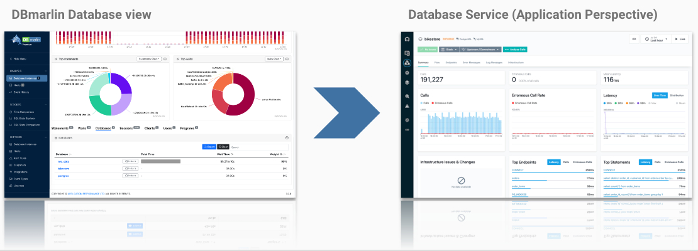
Task: Click the Instana logo icon in right sidebar
Action: [x=407, y=39]
